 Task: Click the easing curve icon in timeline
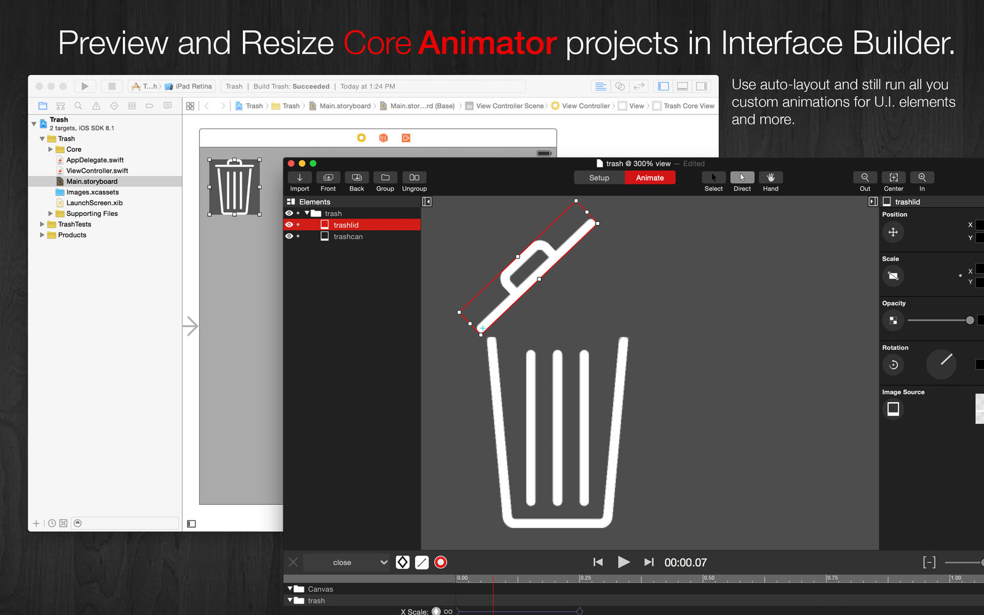(422, 562)
